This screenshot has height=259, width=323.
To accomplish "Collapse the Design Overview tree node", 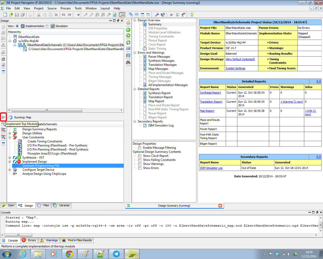I will pos(135,20).
